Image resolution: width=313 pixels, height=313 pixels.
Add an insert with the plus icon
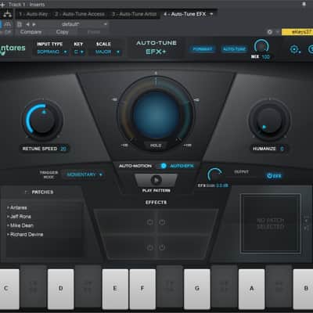[x=2, y=5]
